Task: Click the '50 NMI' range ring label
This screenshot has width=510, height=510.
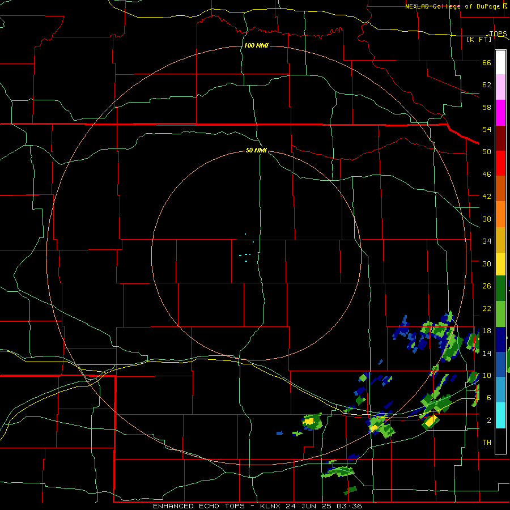Action: point(256,150)
